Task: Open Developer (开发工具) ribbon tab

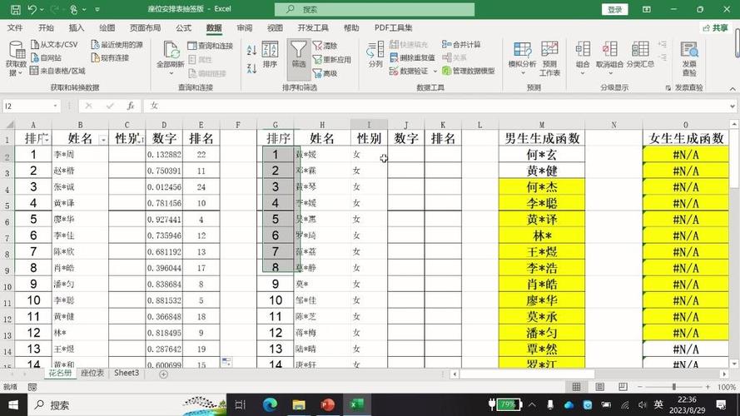Action: tap(313, 27)
